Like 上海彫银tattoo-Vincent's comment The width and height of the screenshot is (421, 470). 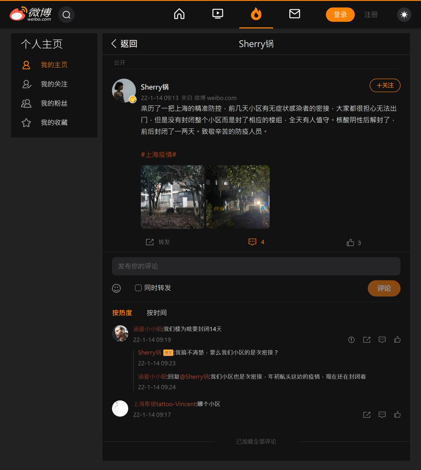pyautogui.click(x=397, y=414)
